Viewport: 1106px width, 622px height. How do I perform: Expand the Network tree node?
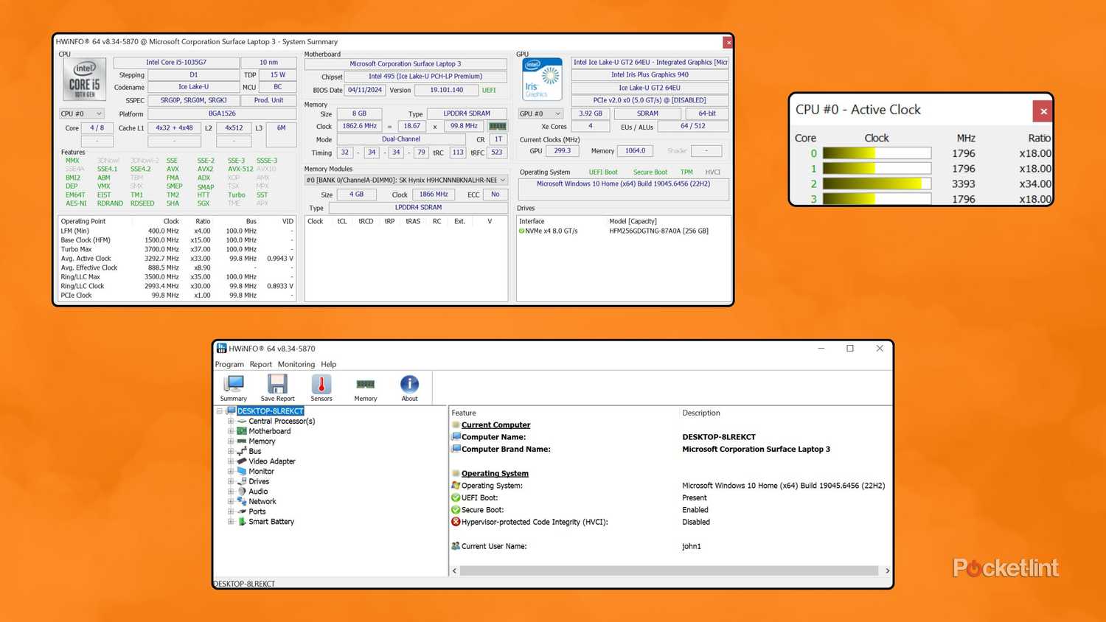[x=231, y=501]
